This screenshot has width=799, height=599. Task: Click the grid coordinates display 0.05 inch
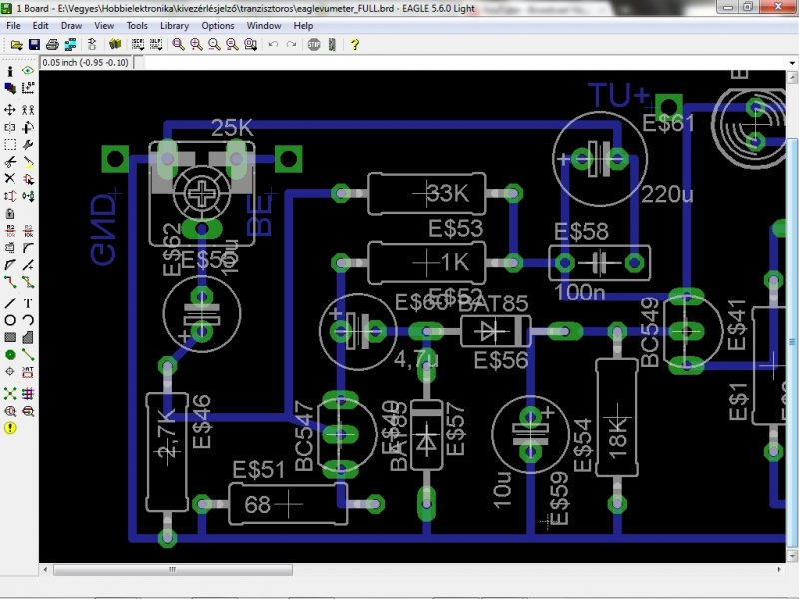pyautogui.click(x=85, y=63)
